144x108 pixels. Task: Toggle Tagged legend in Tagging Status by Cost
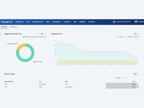pyautogui.click(x=26, y=37)
